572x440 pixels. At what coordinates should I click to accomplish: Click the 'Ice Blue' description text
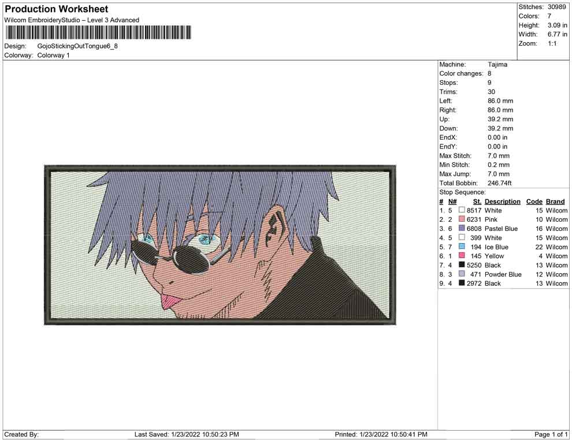(496, 247)
